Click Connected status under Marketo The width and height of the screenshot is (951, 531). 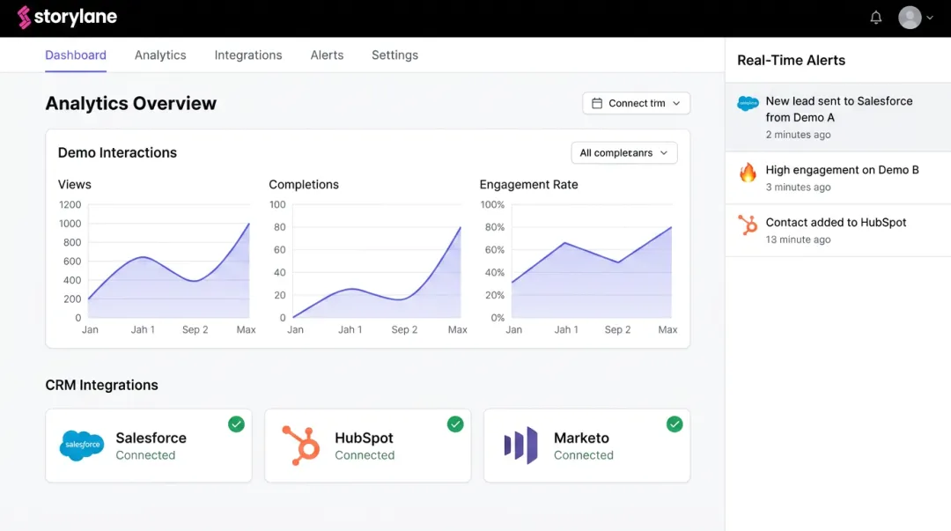click(x=584, y=455)
